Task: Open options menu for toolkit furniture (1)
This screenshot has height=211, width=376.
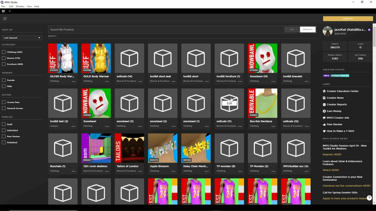Action: coord(240,81)
